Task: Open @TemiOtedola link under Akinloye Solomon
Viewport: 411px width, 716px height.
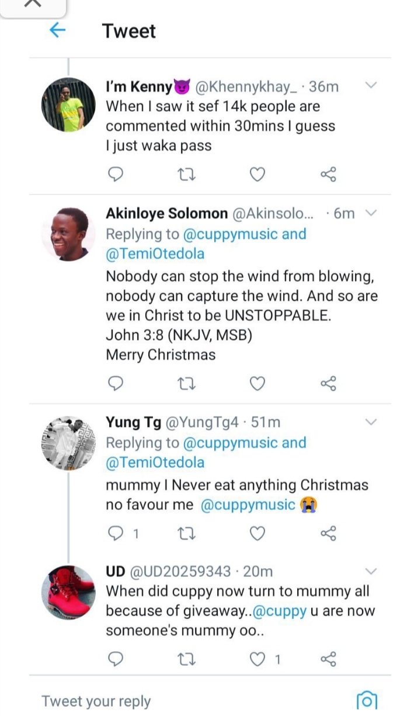Action: click(155, 254)
